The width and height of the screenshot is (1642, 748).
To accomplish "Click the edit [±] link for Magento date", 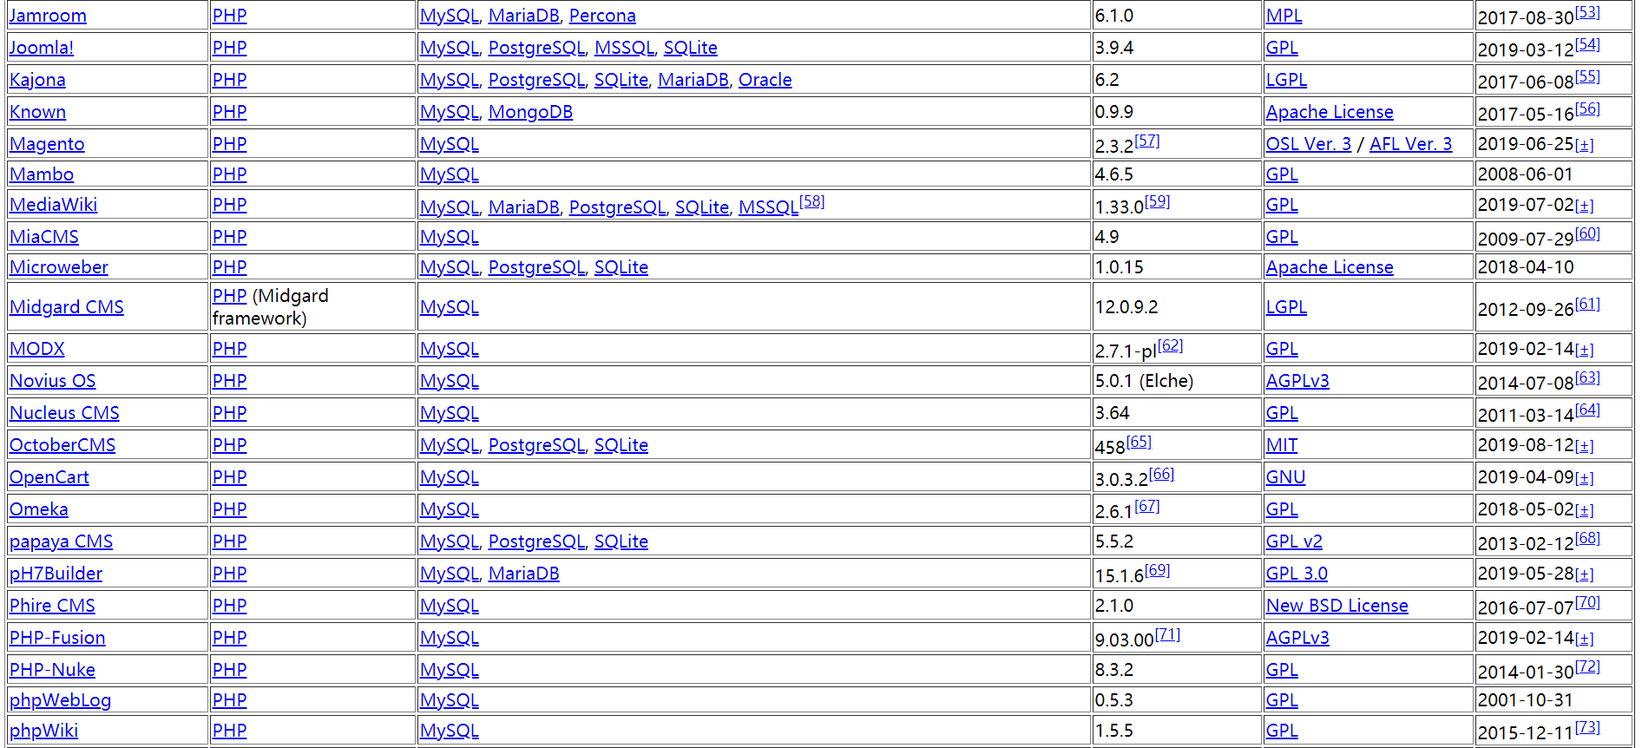I will [1585, 145].
